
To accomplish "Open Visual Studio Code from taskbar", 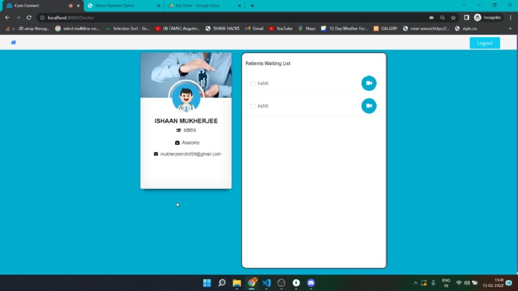I will [x=267, y=283].
